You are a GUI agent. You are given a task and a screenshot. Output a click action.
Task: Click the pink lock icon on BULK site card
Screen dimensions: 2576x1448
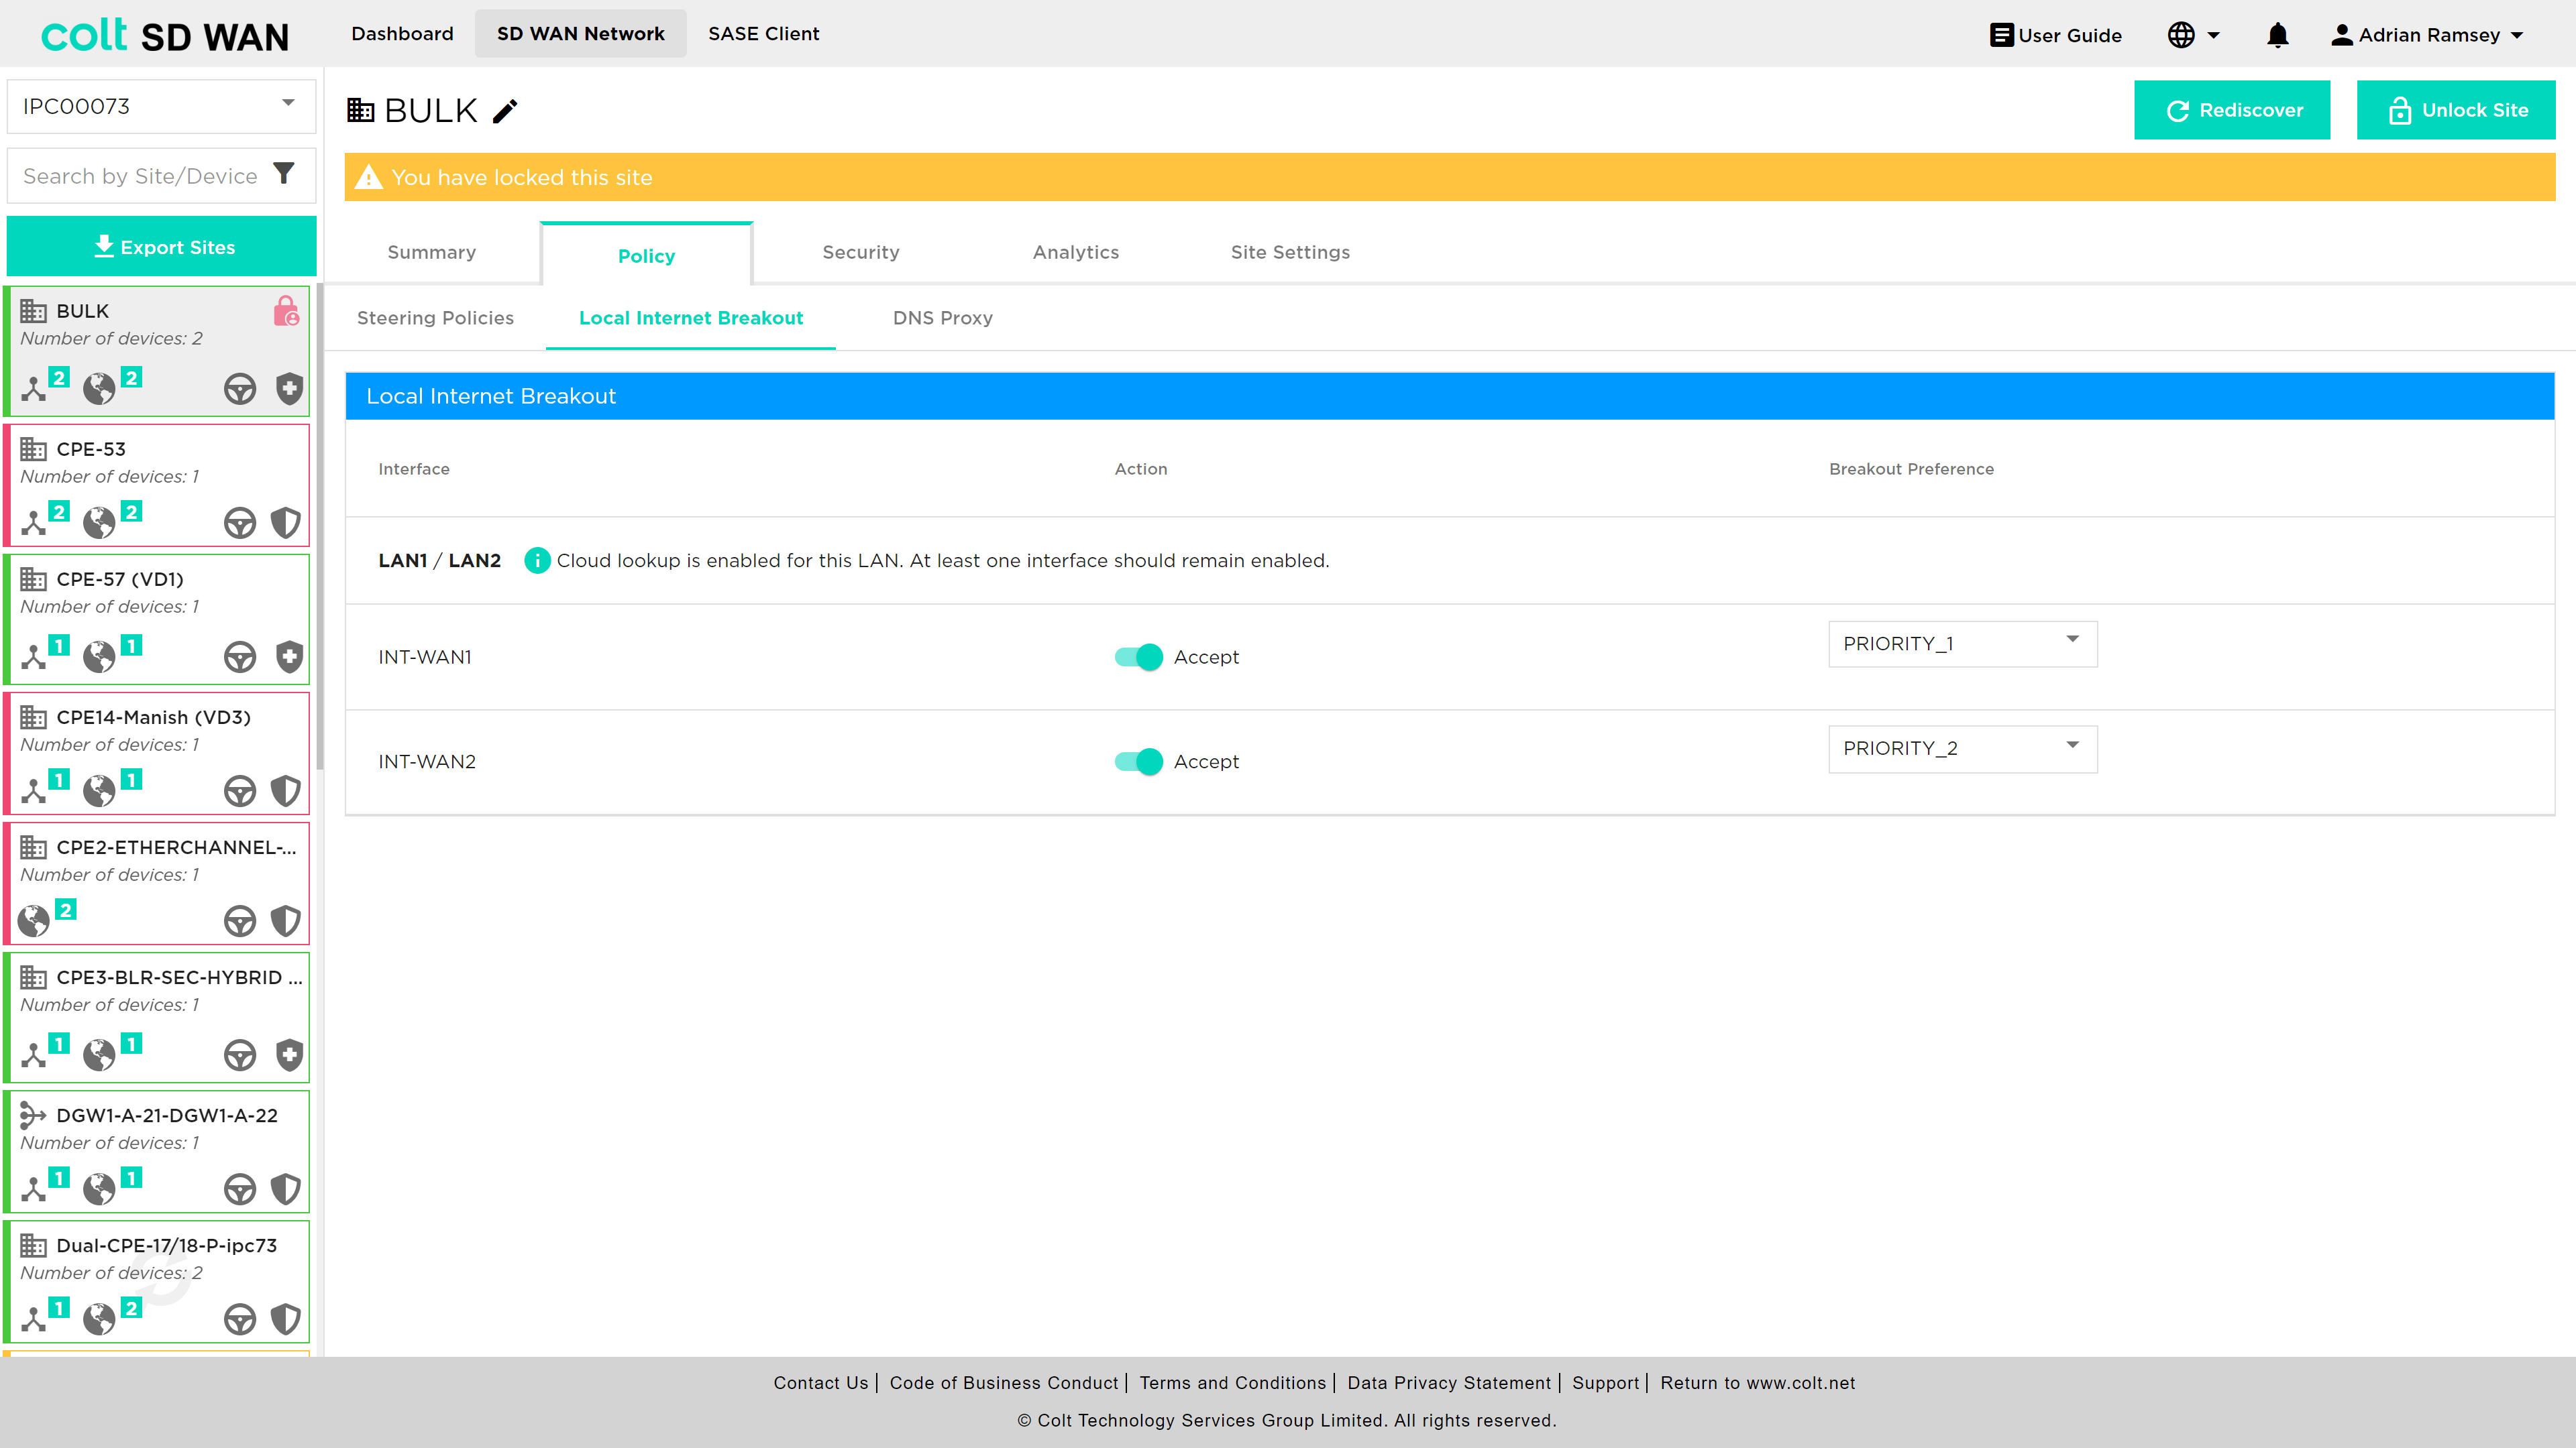[286, 311]
